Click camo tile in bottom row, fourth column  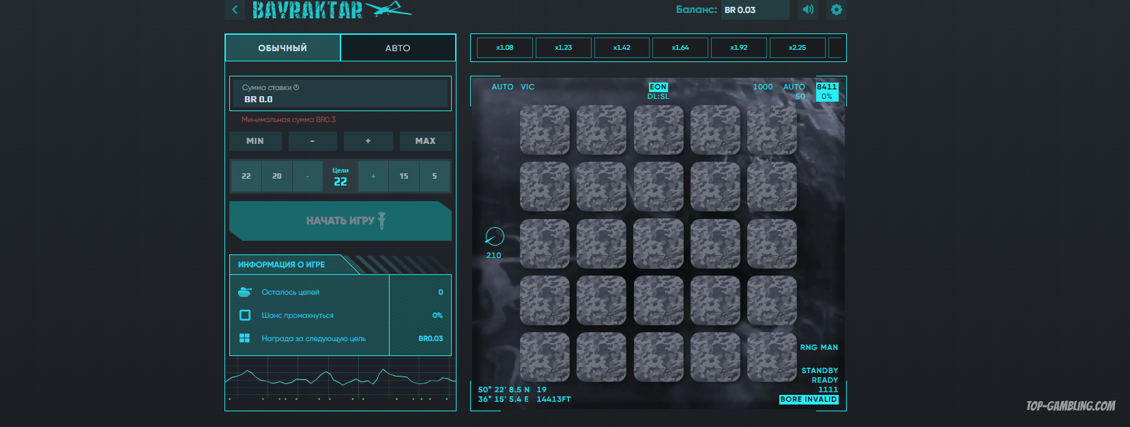(x=715, y=357)
